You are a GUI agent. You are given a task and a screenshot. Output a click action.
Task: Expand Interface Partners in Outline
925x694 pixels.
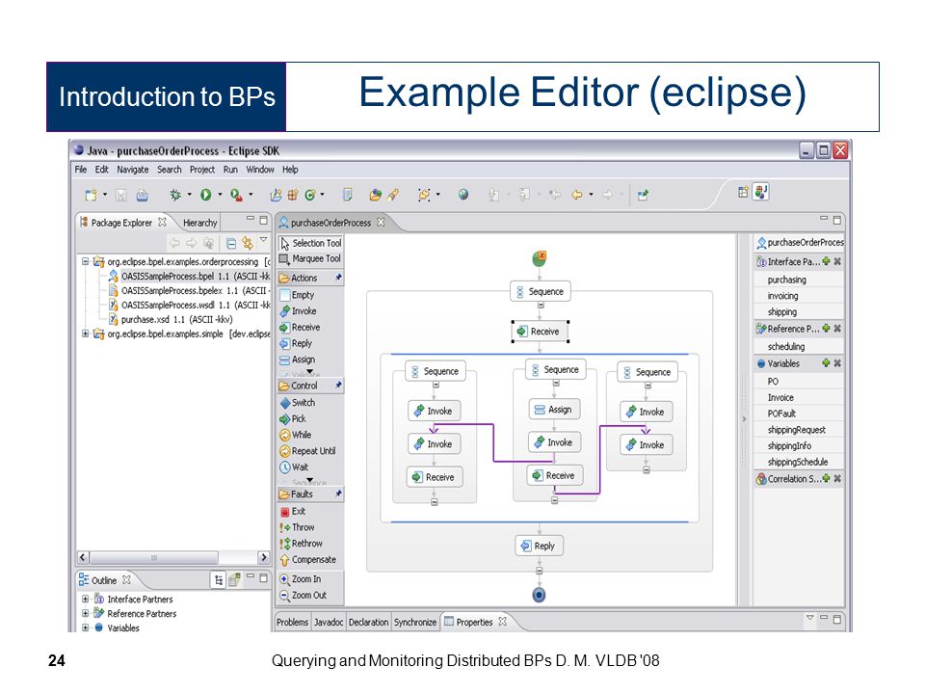point(85,599)
